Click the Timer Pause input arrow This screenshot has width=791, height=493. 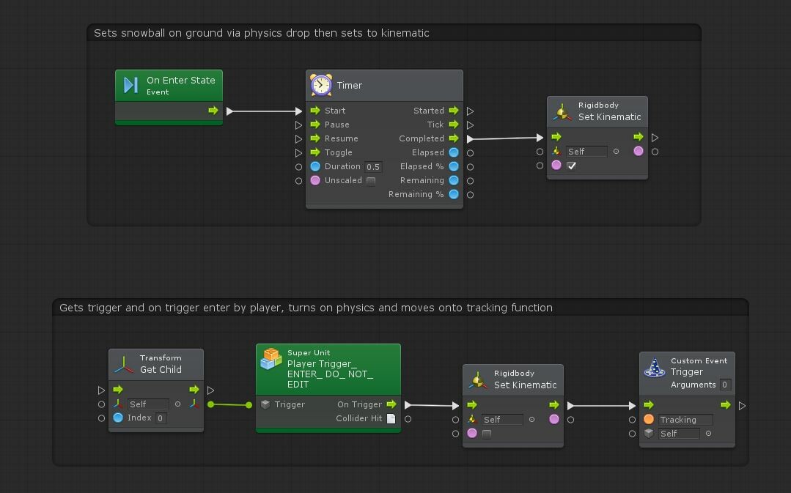[x=315, y=125]
